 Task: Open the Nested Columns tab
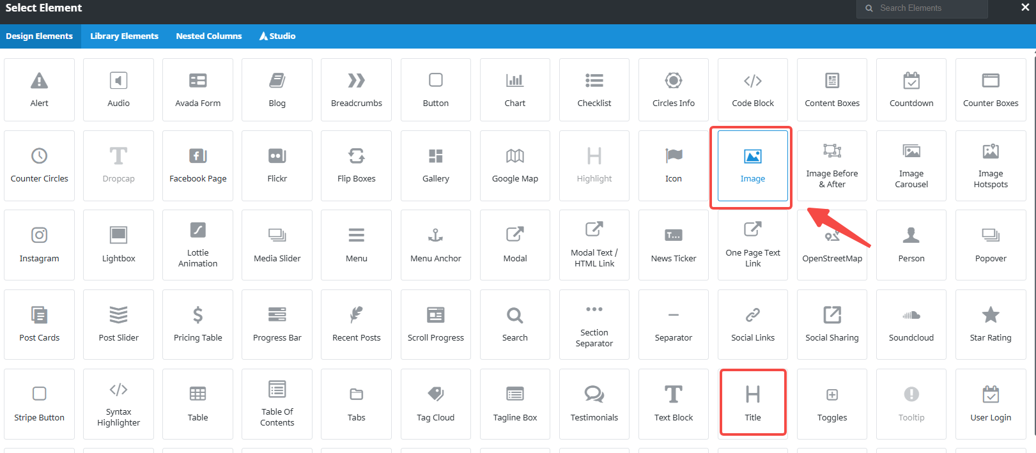[209, 36]
